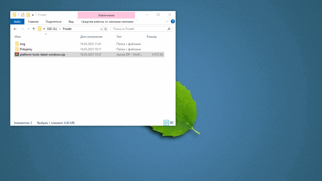Open the recent locations dropdown arrow

(28, 29)
